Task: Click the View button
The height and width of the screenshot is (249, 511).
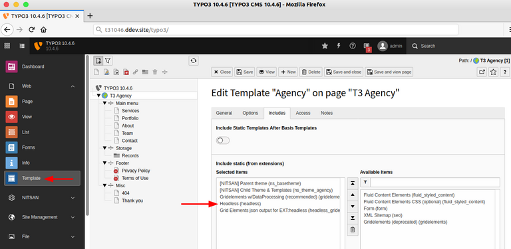Action: tap(266, 72)
